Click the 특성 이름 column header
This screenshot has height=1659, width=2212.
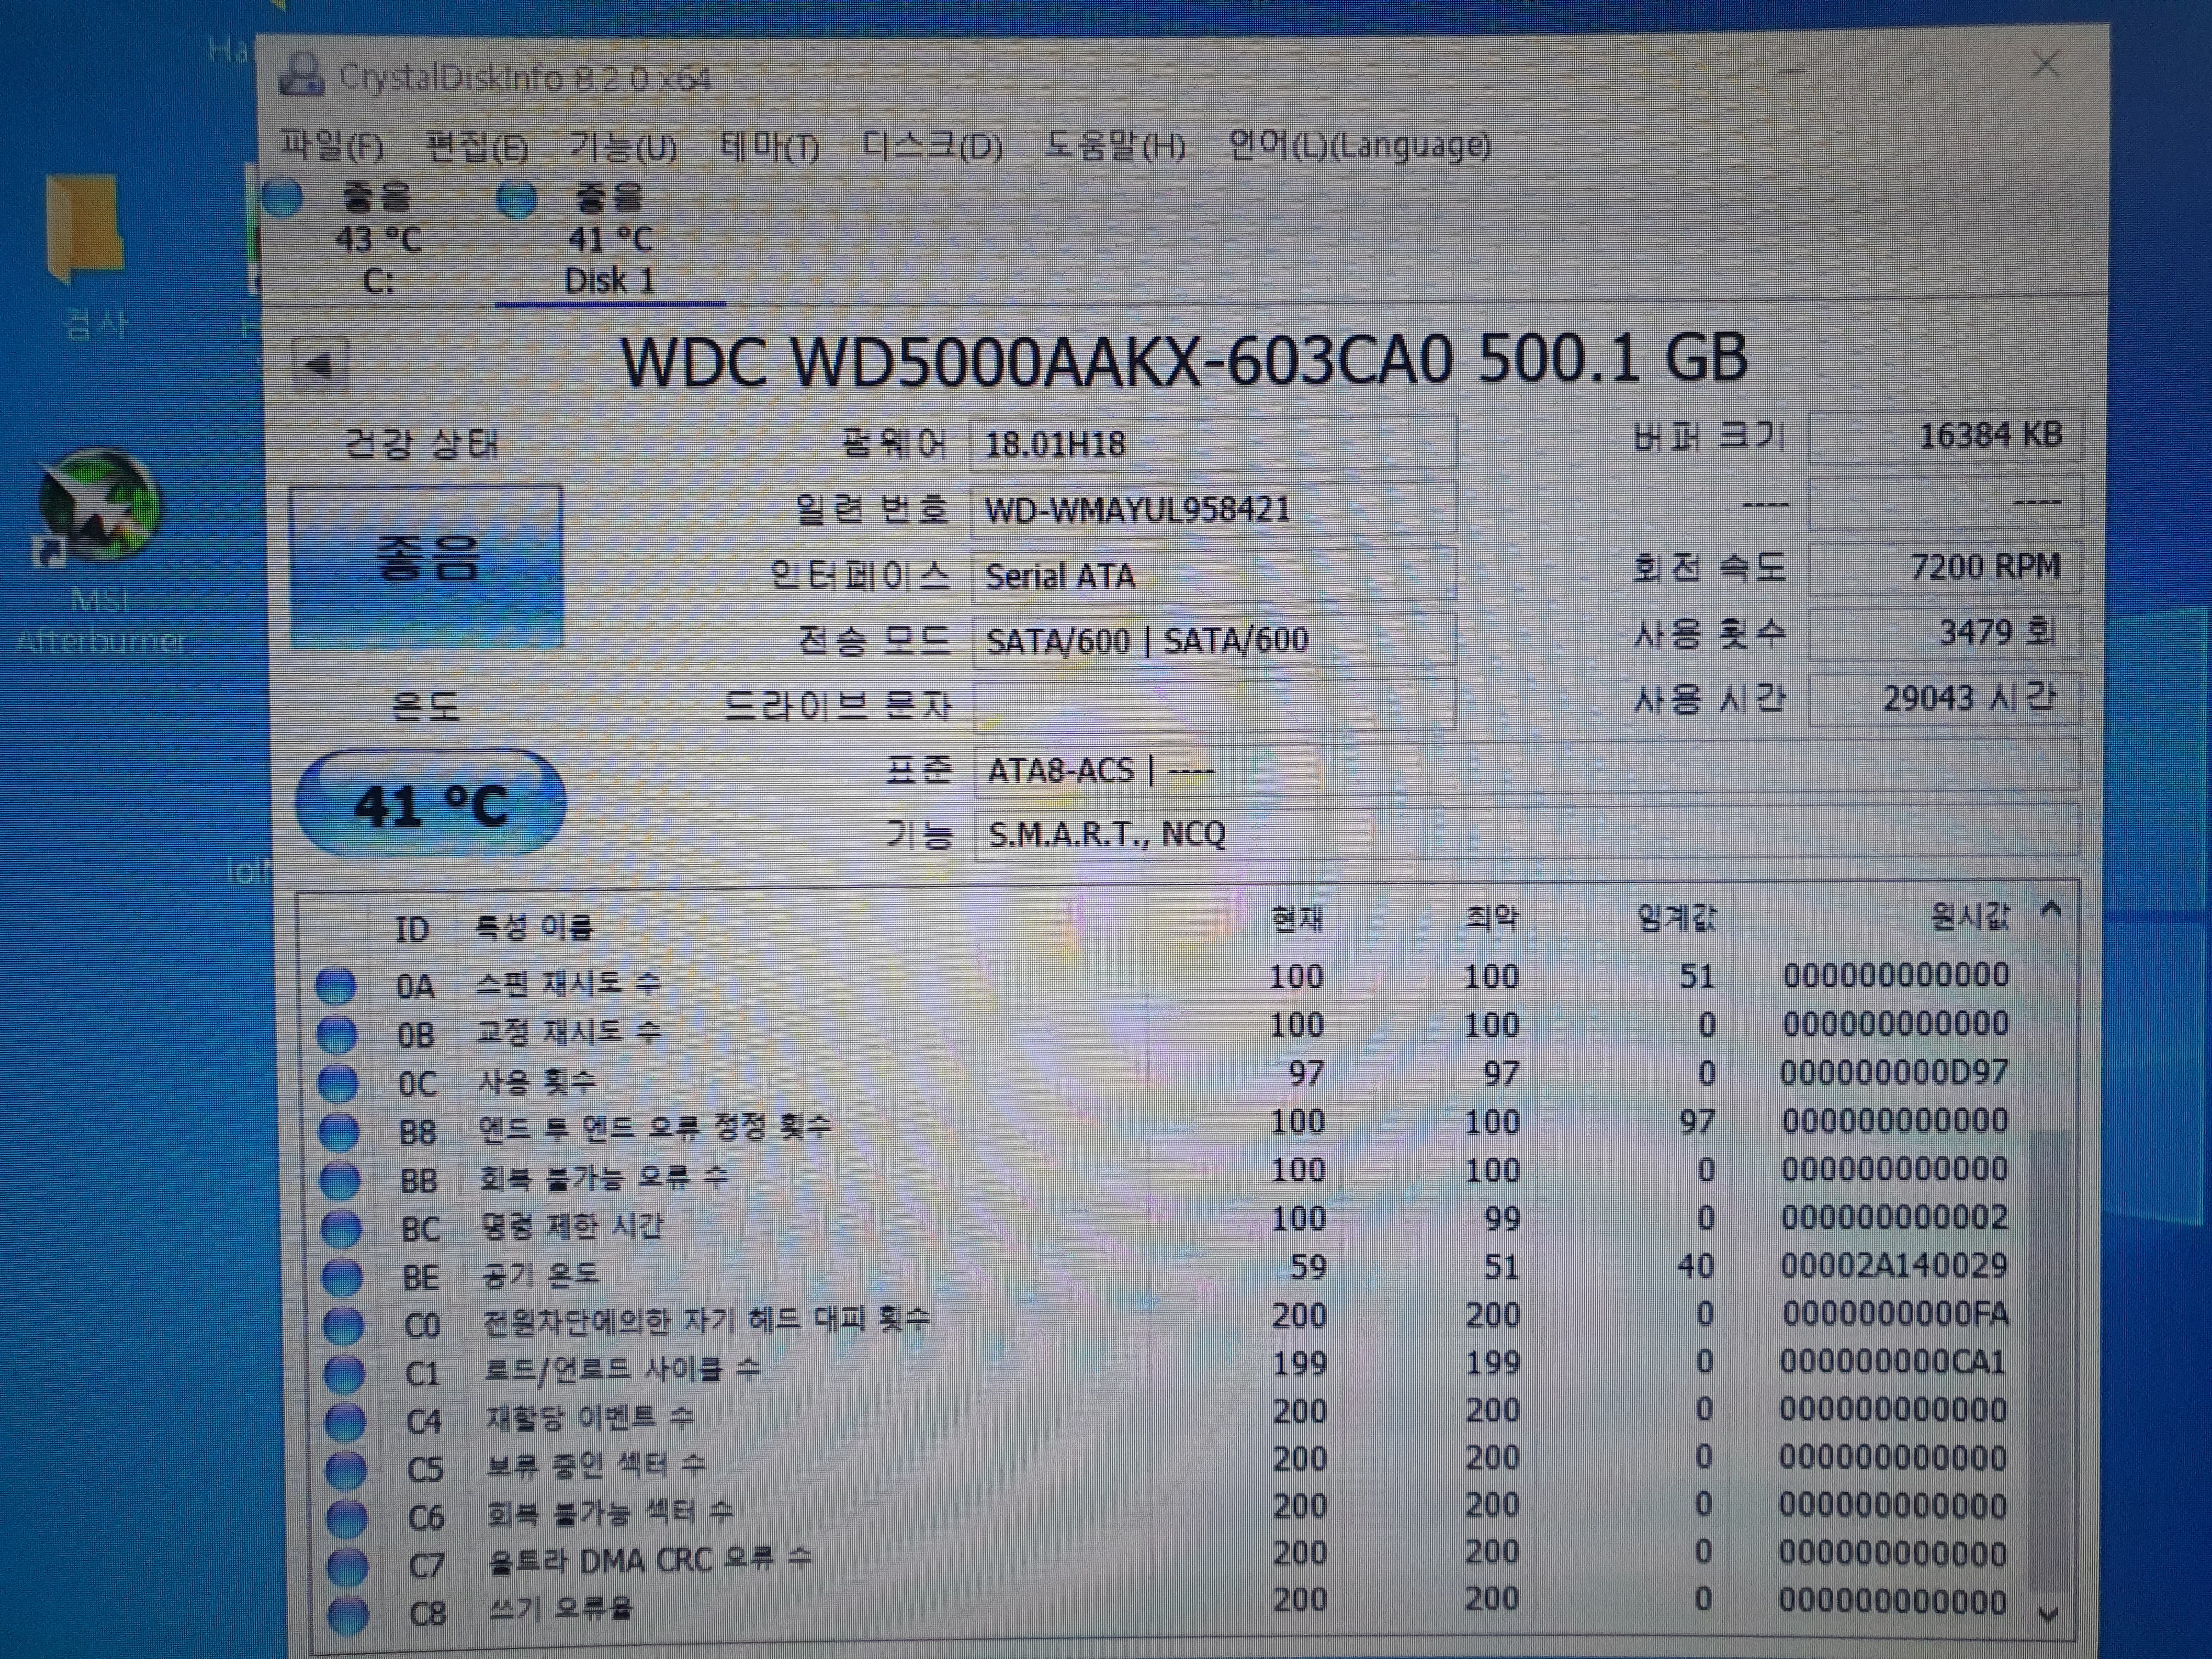[533, 927]
